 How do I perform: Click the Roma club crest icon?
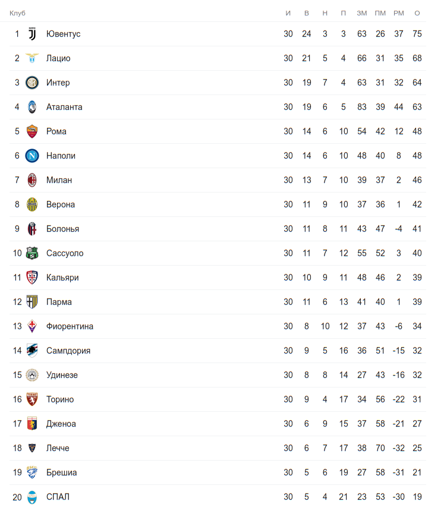tap(32, 131)
